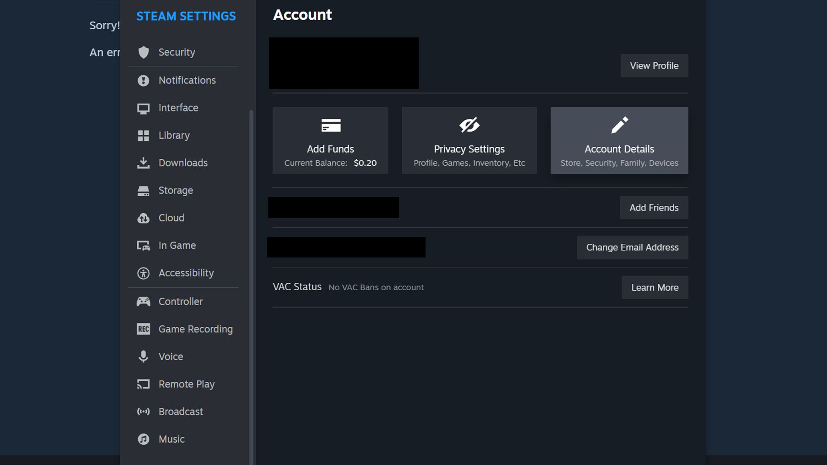
Task: Click the Game Recording REC icon
Action: point(143,329)
